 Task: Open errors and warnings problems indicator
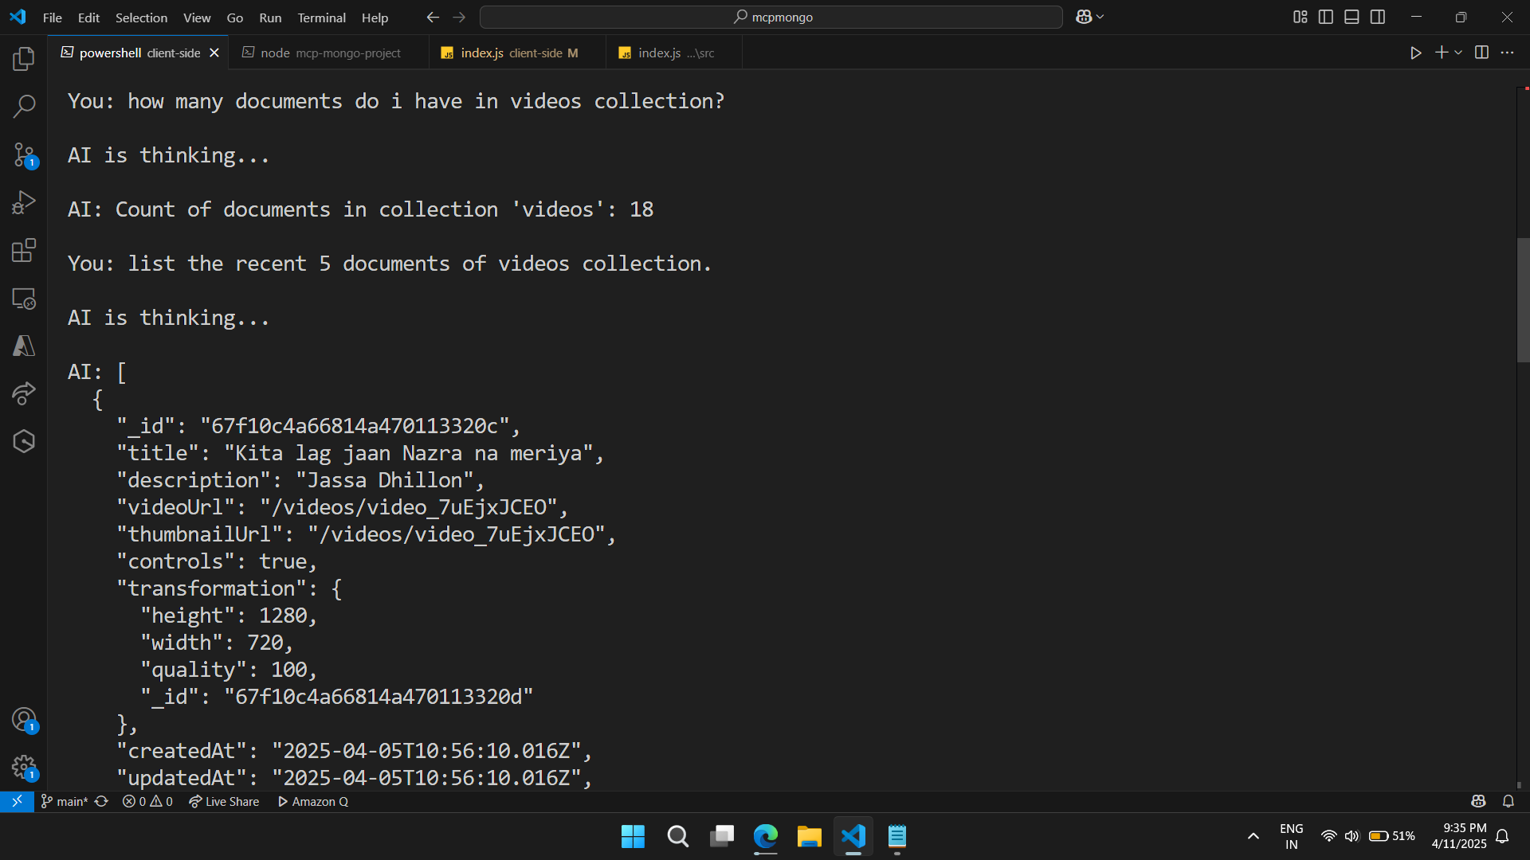[147, 802]
